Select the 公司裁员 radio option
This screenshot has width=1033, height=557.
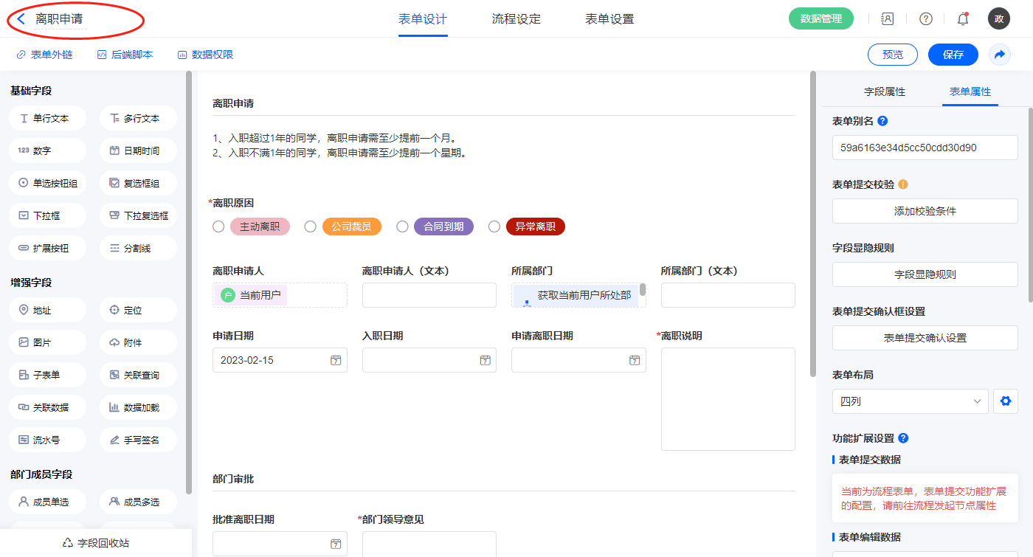point(310,227)
